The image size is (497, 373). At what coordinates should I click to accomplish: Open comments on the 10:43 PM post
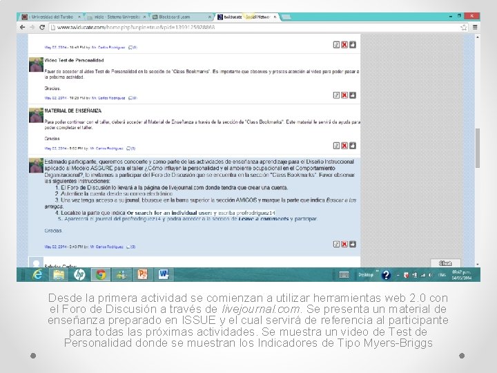coord(133,48)
